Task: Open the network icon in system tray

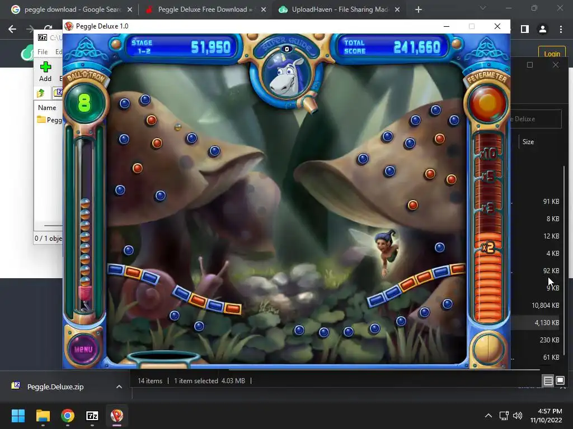Action: coord(504,416)
